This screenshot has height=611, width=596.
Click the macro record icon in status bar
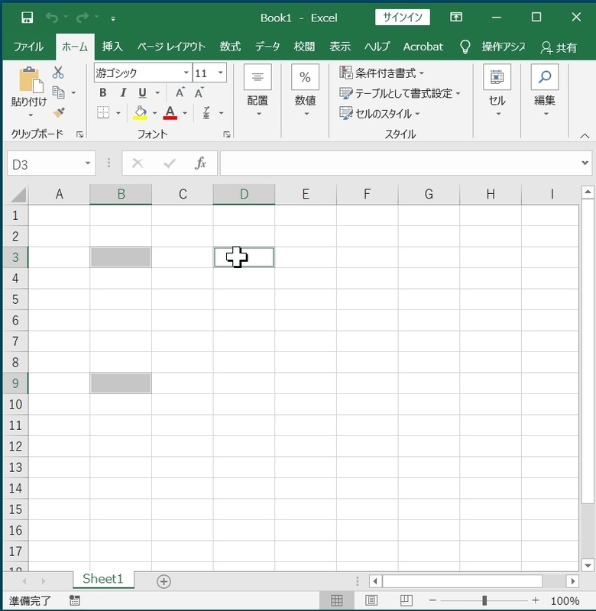pyautogui.click(x=74, y=600)
